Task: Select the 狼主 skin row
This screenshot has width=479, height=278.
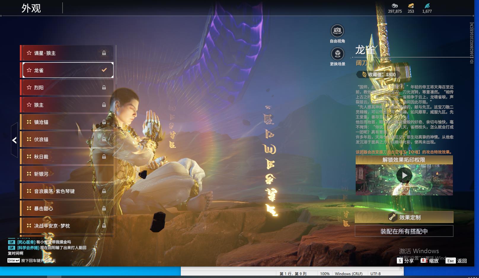Action: tap(67, 105)
